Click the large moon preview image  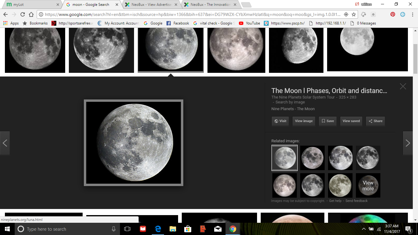[x=133, y=143]
